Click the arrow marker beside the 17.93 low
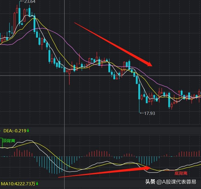 [142, 113]
